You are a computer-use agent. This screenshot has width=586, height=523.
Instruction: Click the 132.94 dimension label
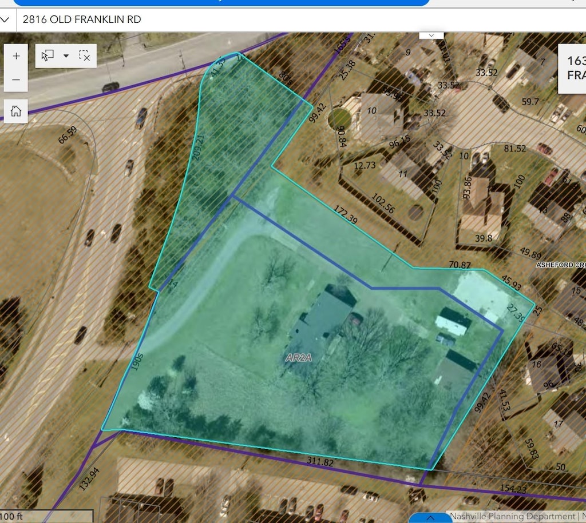point(89,478)
